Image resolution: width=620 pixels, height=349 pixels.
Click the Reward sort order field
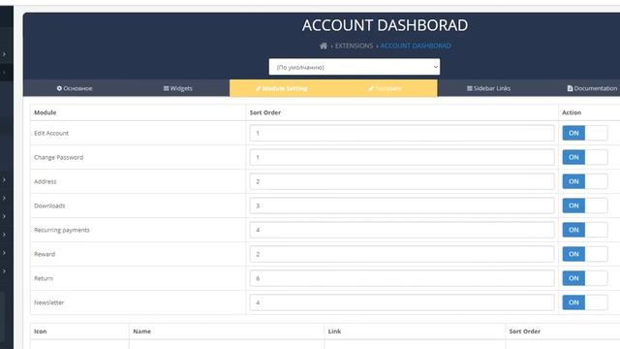(402, 254)
